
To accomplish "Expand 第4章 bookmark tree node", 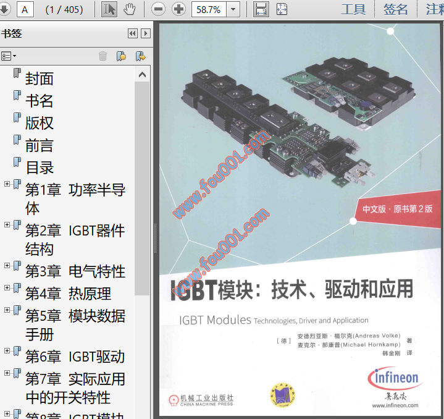I will coord(7,288).
